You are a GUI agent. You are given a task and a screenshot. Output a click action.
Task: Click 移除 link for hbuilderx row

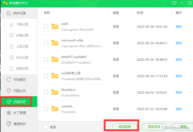[x=179, y=92]
